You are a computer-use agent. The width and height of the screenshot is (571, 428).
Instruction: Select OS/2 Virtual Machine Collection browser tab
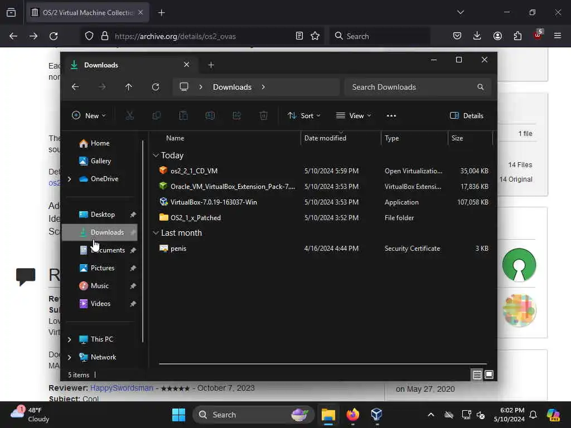click(88, 12)
